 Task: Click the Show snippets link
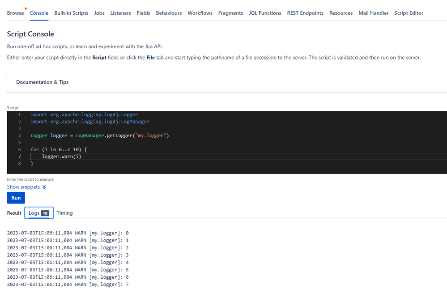coord(23,187)
